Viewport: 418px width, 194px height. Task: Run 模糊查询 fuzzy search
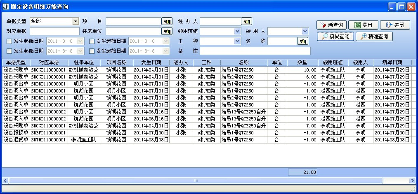(335, 37)
